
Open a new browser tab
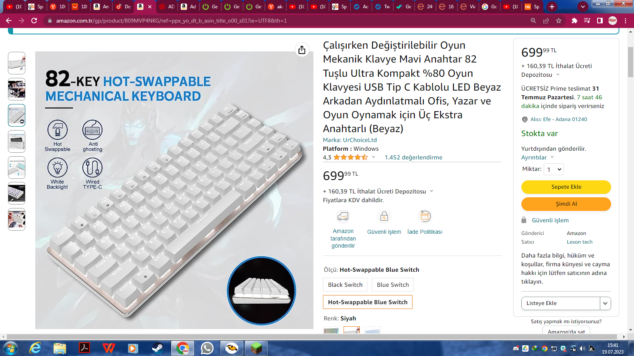[552, 7]
